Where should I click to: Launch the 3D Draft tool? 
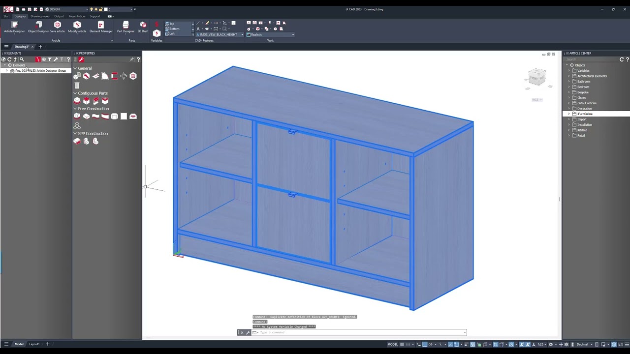tap(143, 27)
